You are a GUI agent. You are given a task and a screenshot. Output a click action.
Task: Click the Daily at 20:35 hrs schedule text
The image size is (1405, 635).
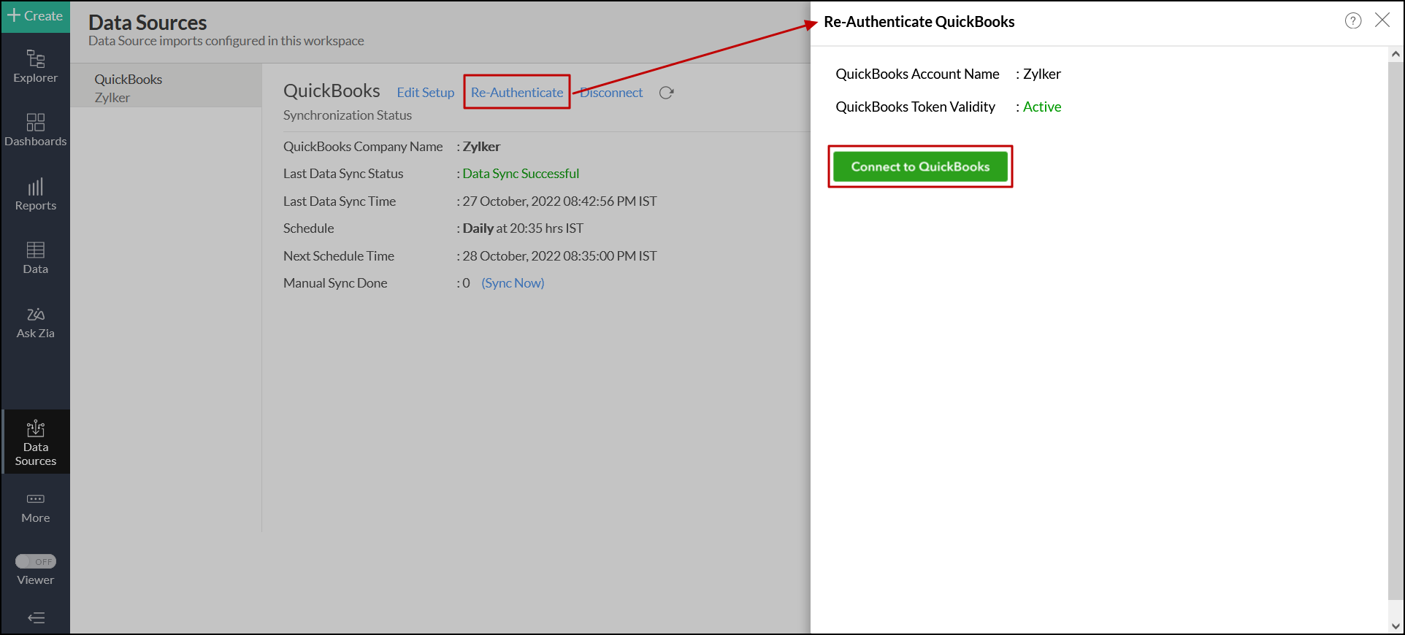coord(523,228)
